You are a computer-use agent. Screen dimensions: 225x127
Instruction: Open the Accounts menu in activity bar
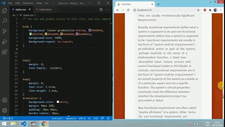pos(5,100)
